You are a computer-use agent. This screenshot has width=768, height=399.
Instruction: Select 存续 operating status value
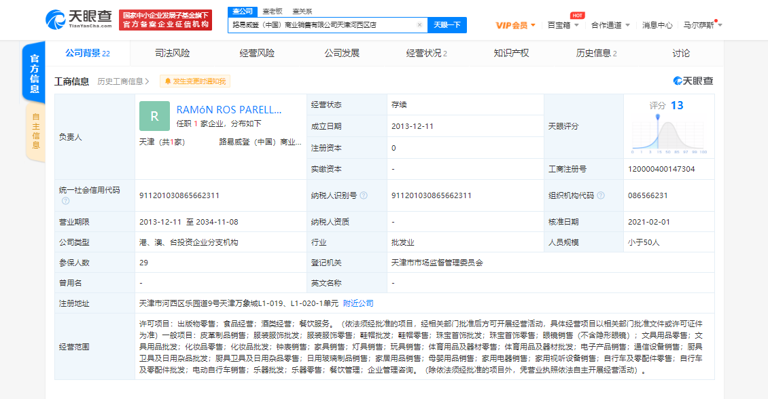(399, 104)
